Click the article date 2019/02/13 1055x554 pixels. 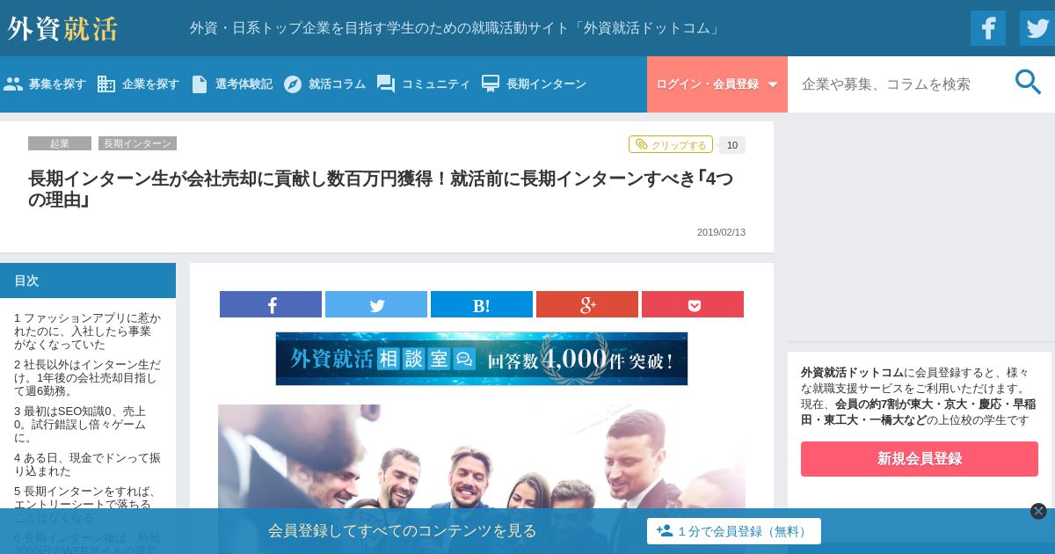click(x=721, y=232)
